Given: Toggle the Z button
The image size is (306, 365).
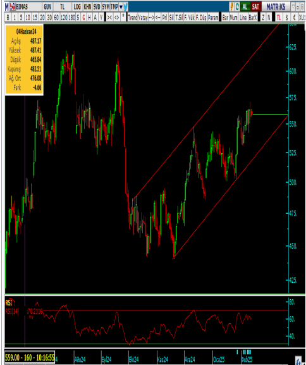Looking at the screenshot, I should pos(263,17).
